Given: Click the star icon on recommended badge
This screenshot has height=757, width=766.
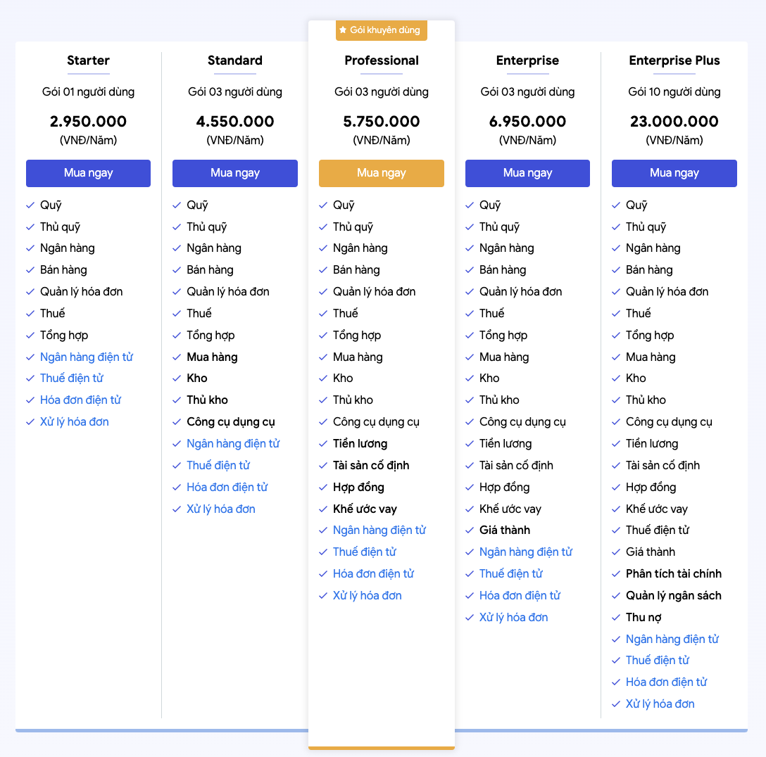Looking at the screenshot, I should point(343,30).
